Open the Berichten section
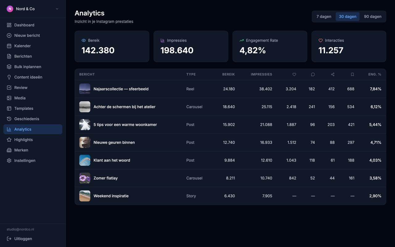This screenshot has height=247, width=395. pyautogui.click(x=33, y=56)
